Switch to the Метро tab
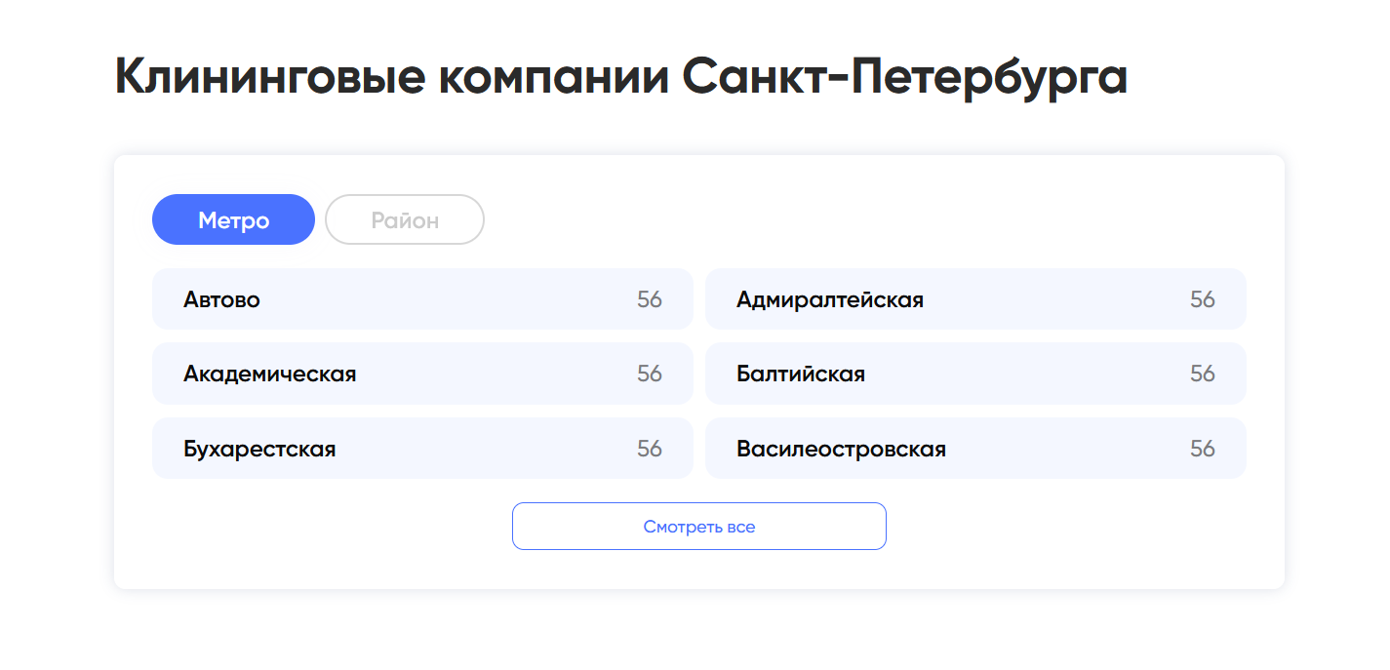This screenshot has width=1390, height=670. click(233, 219)
